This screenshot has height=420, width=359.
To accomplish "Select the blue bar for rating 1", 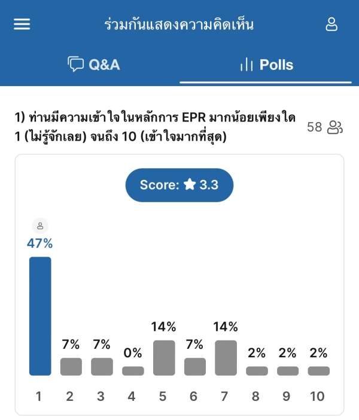I will [x=40, y=316].
